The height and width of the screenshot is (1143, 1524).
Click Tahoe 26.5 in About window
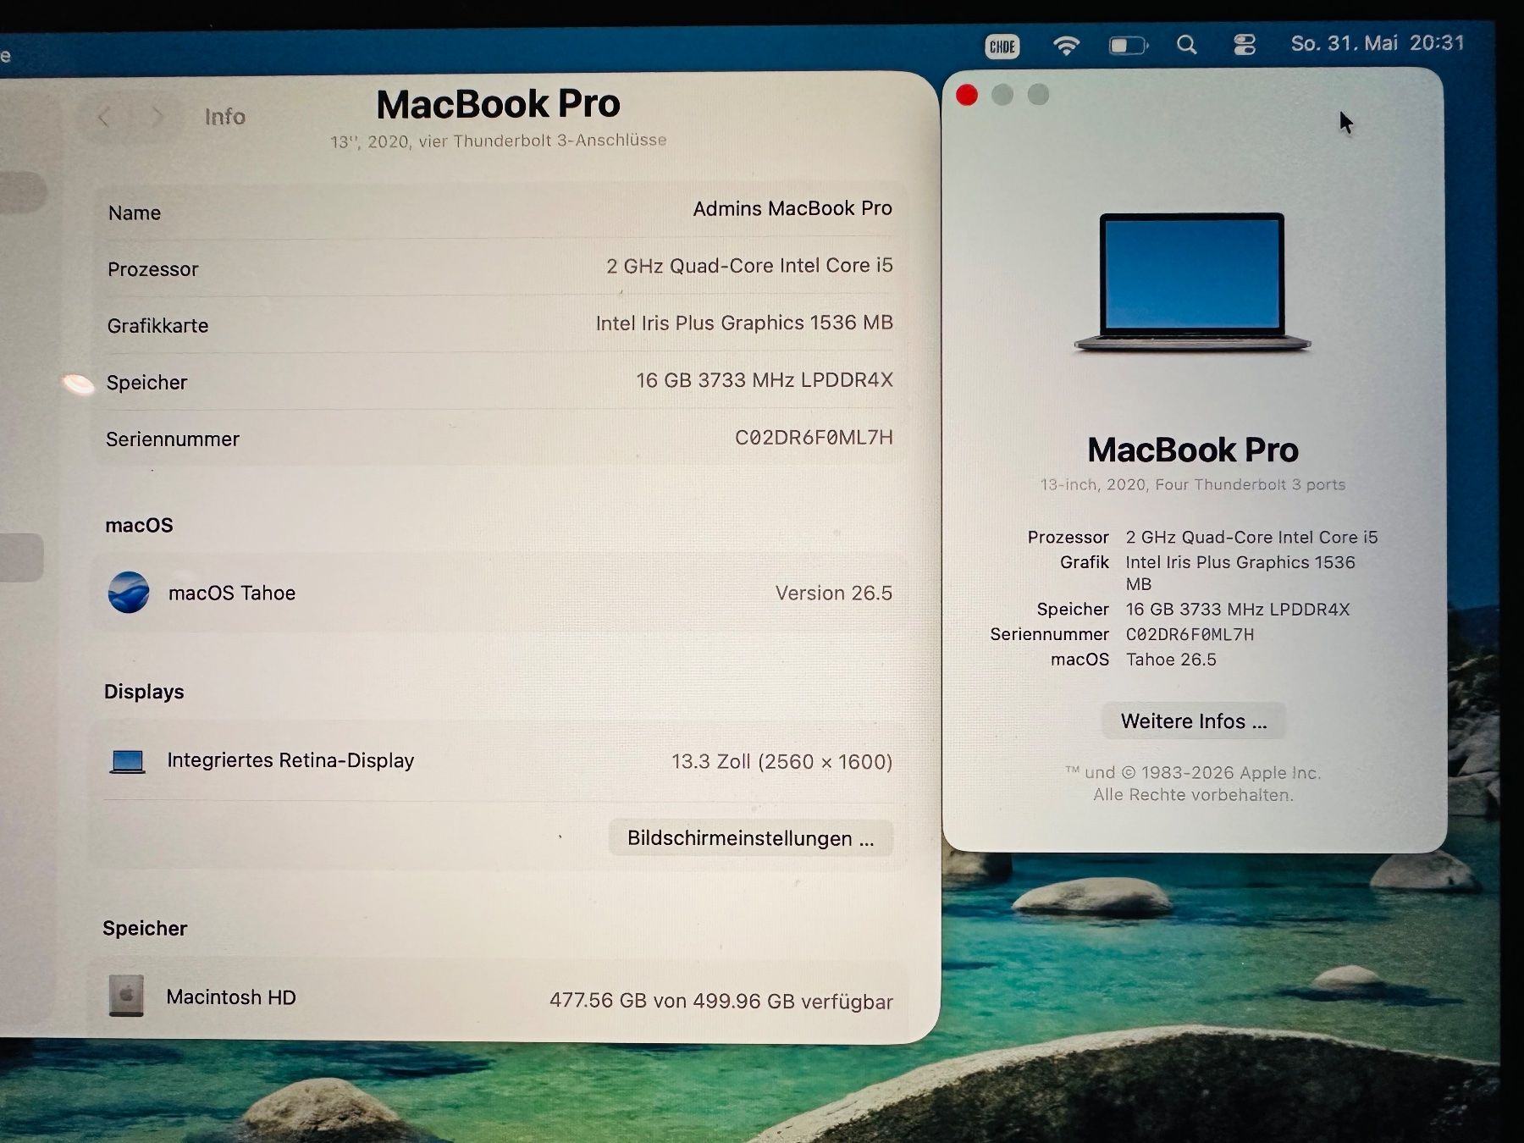(x=1171, y=660)
